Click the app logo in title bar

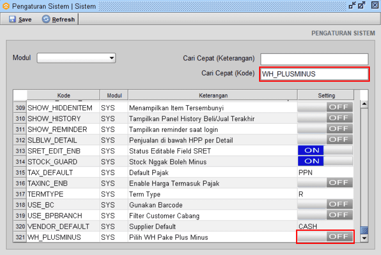[x=6, y=6]
